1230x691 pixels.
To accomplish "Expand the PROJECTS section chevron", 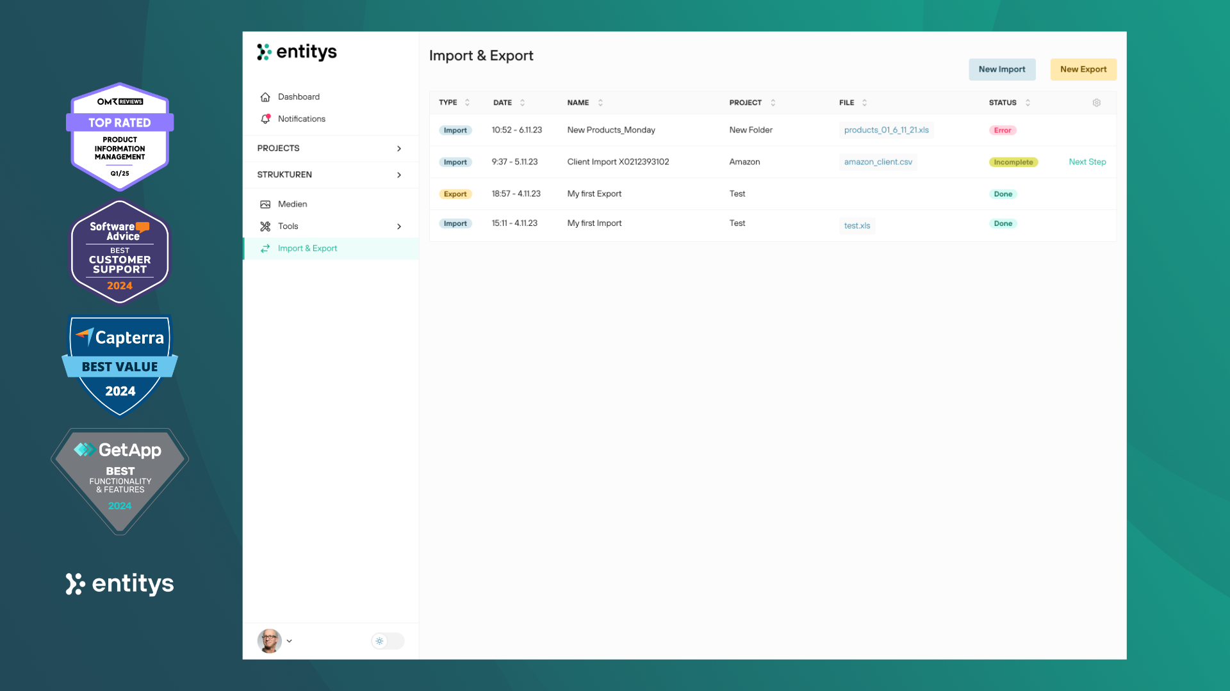I will point(399,148).
